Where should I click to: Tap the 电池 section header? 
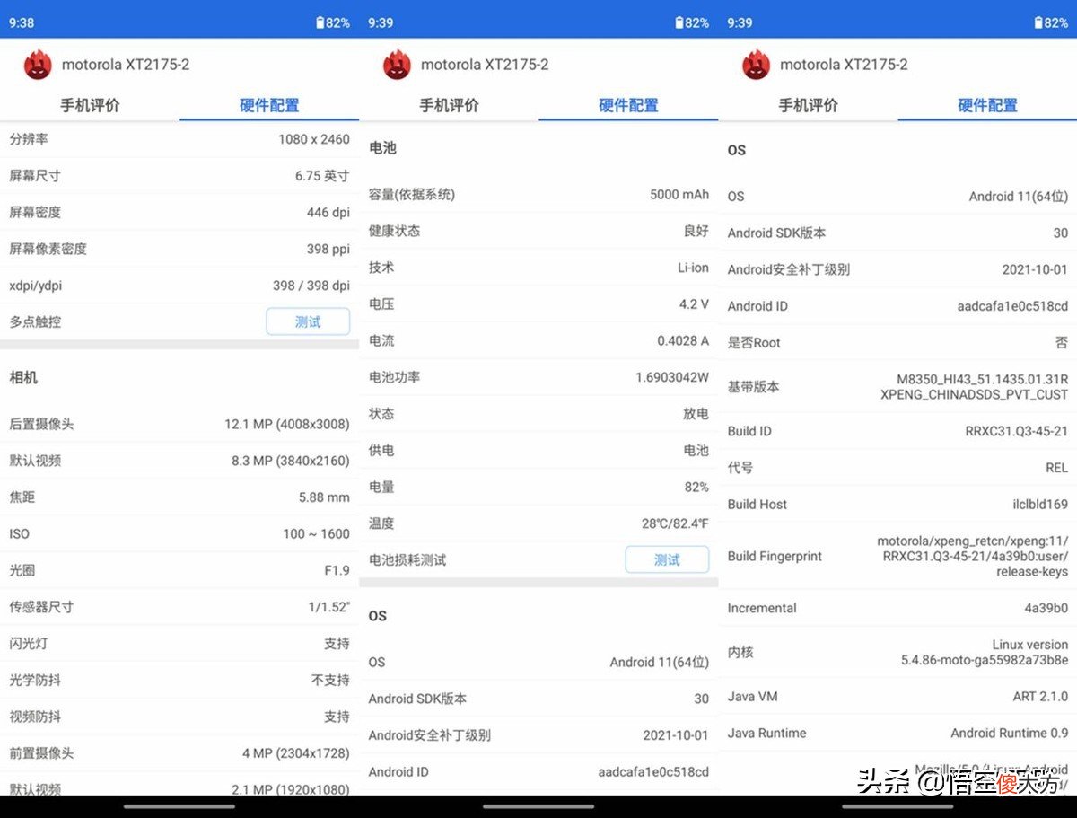[x=382, y=147]
